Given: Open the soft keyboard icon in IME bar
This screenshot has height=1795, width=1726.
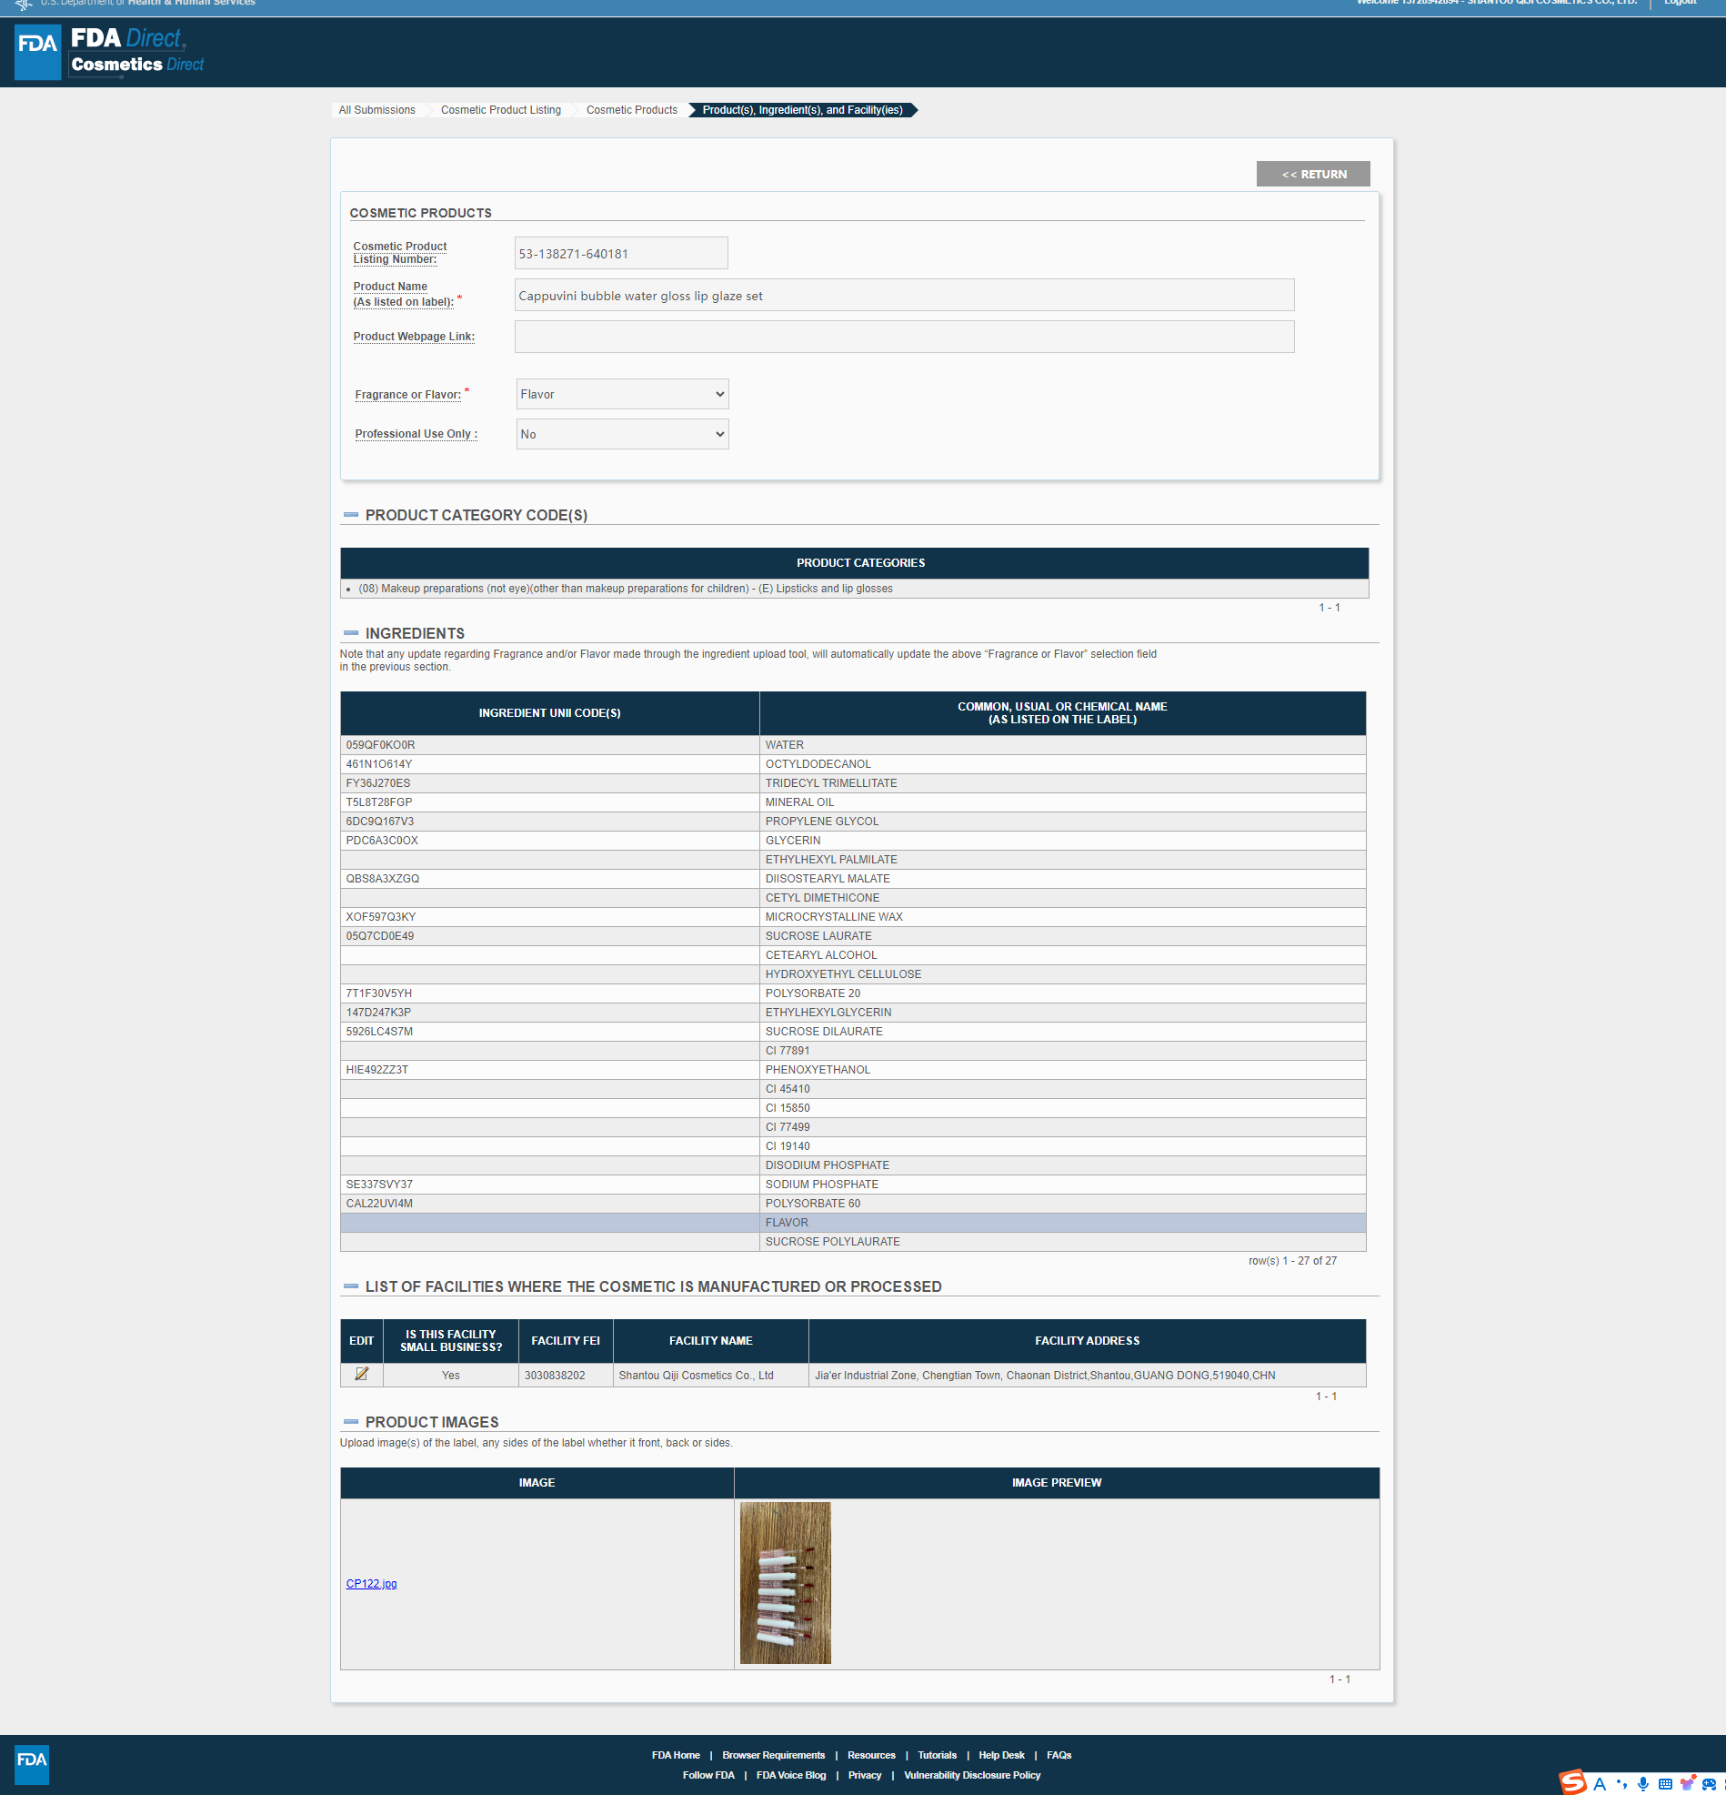Looking at the screenshot, I should (x=1666, y=1783).
